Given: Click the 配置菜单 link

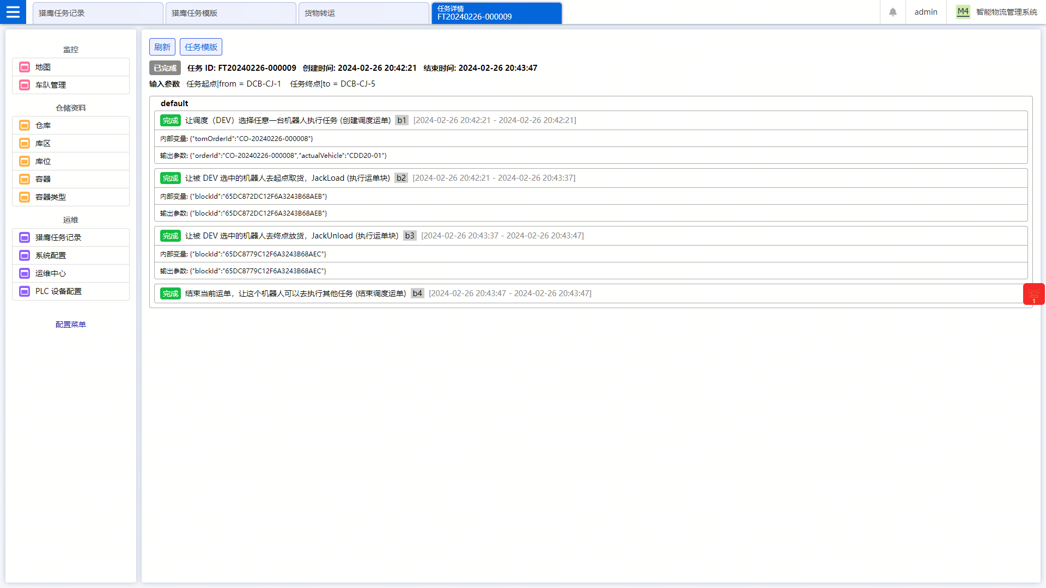Looking at the screenshot, I should [x=71, y=324].
